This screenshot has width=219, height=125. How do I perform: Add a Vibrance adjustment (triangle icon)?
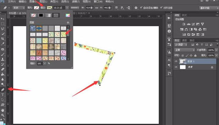pyautogui.click(x=202, y=24)
